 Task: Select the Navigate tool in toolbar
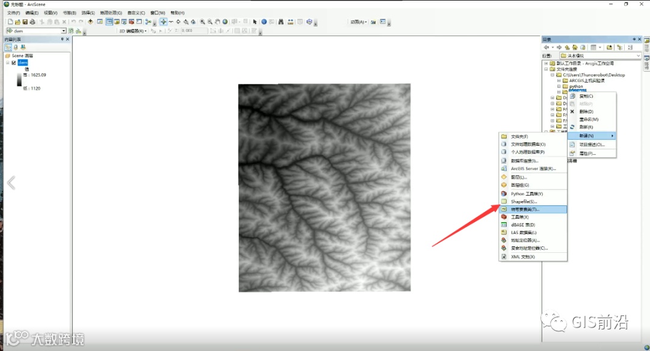163,22
